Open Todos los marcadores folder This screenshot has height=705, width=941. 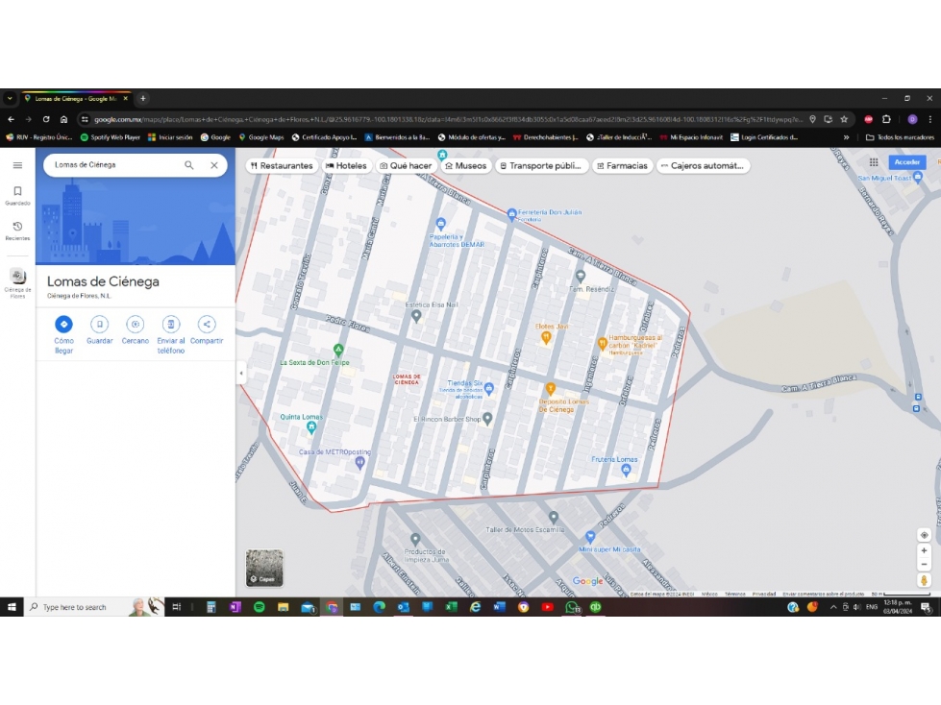901,137
